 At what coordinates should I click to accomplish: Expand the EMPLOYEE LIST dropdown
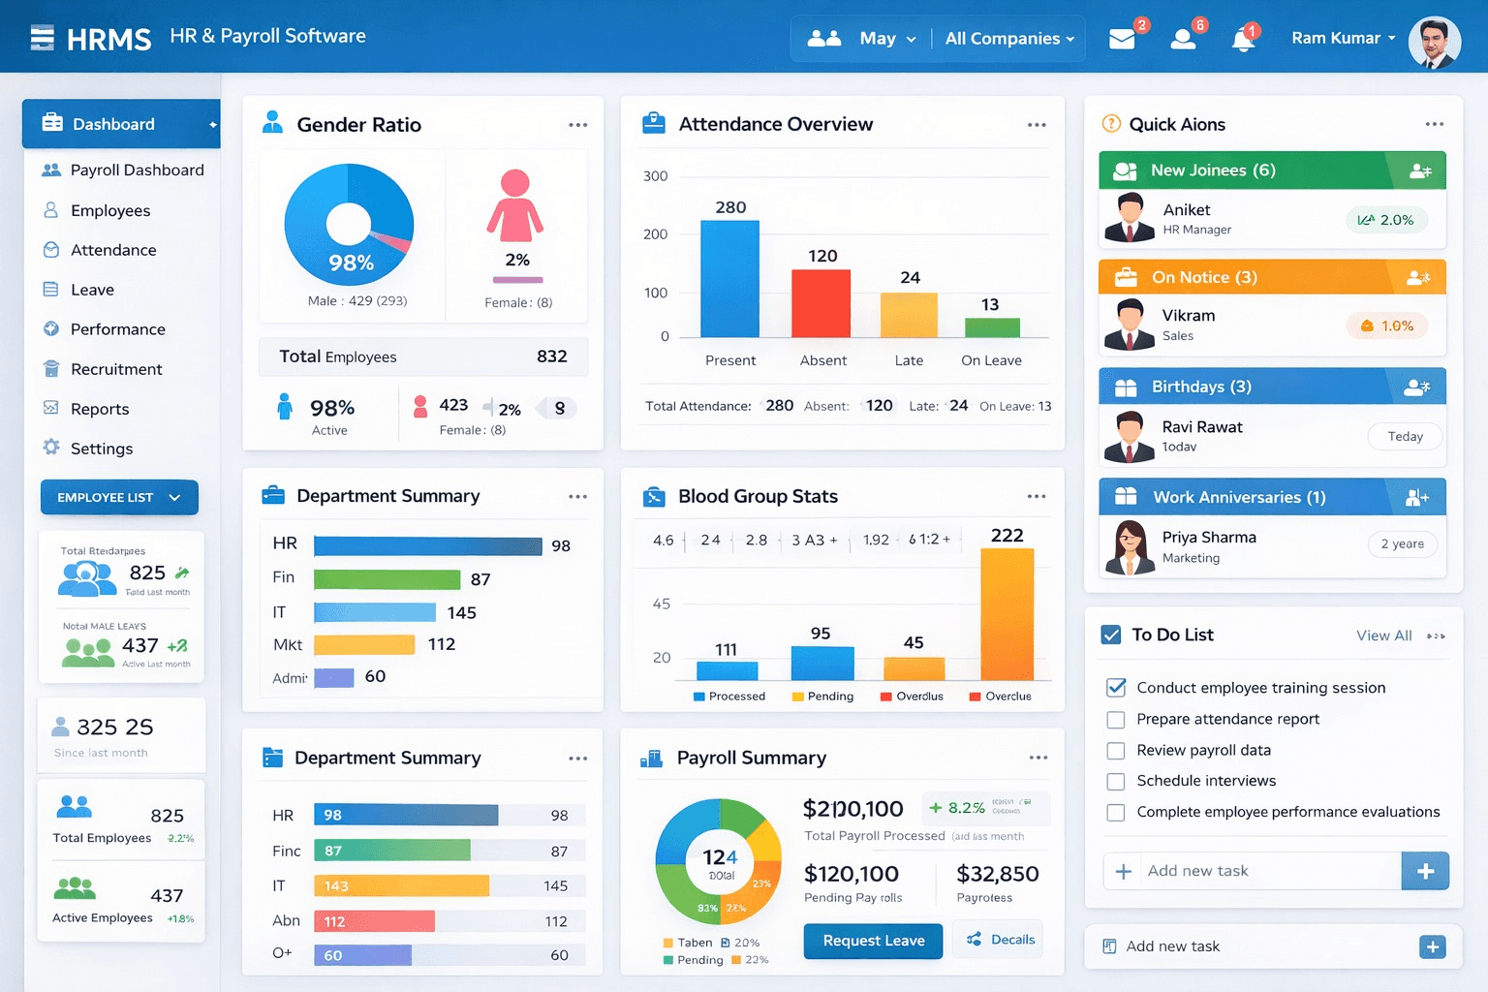[119, 497]
